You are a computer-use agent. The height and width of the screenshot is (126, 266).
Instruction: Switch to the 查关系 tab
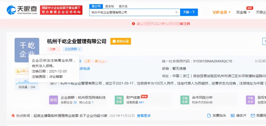123,6
